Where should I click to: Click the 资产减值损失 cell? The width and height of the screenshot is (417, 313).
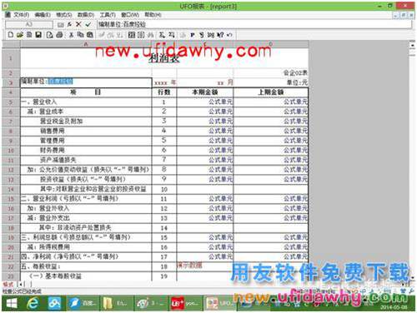click(86, 160)
